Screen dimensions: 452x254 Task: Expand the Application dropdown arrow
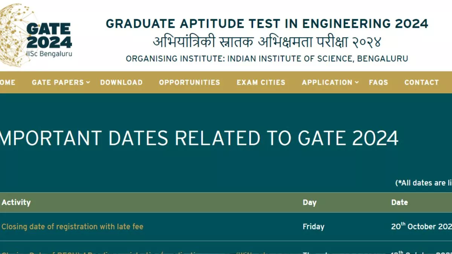coord(357,82)
